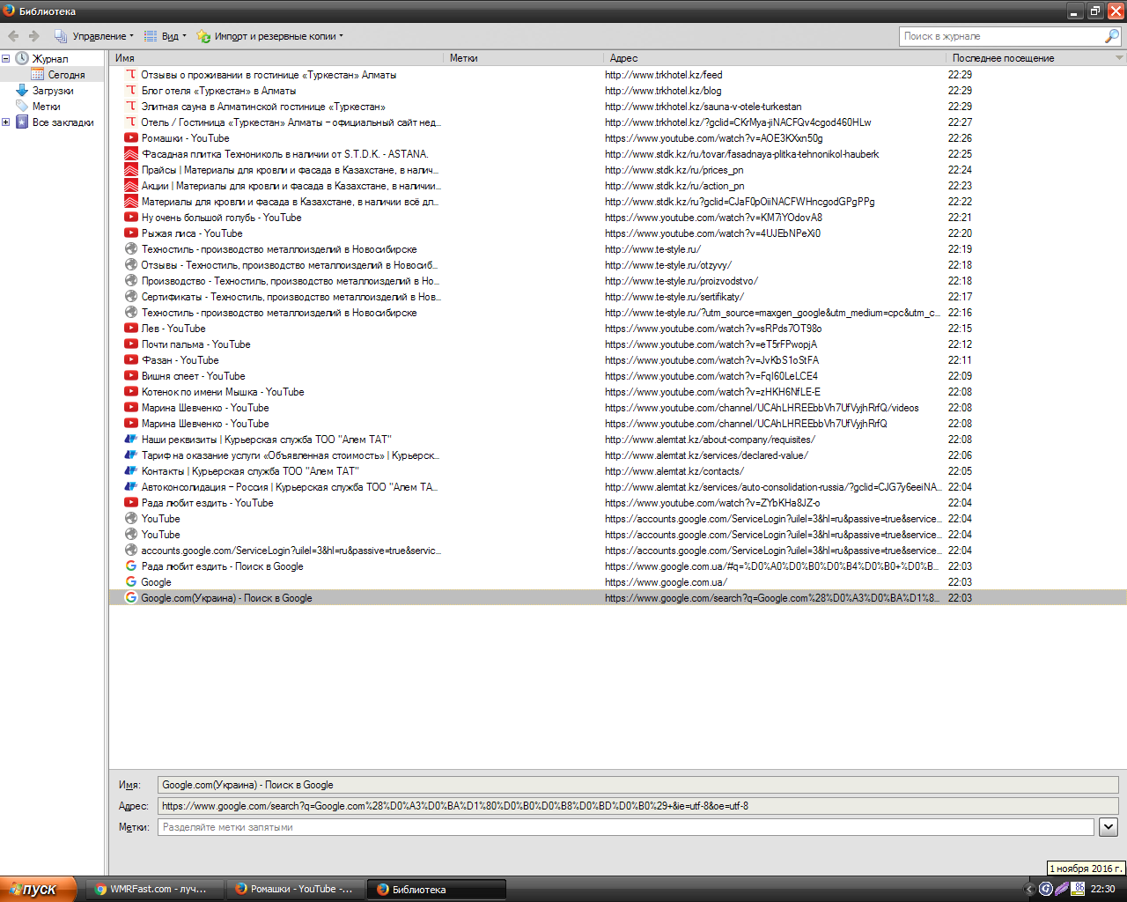This screenshot has height=902, width=1127.
Task: Sort by the Адрес column header
Action: coord(775,58)
